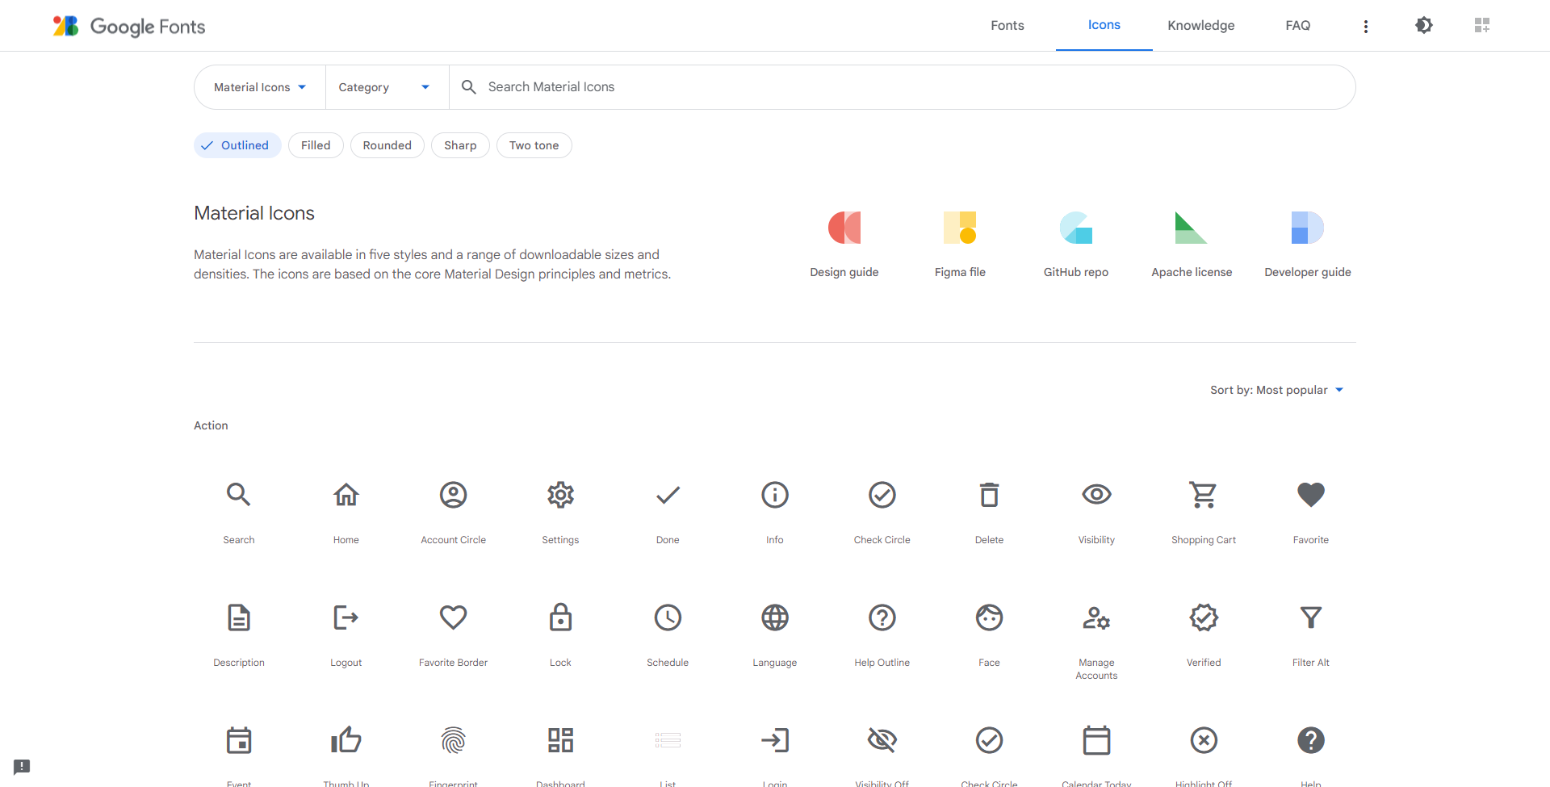This screenshot has width=1550, height=787.
Task: Deselect the Outlined style chip
Action: click(x=237, y=145)
